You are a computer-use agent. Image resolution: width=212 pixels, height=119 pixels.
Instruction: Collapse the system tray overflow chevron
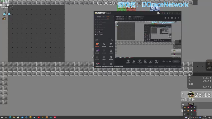click(189, 117)
